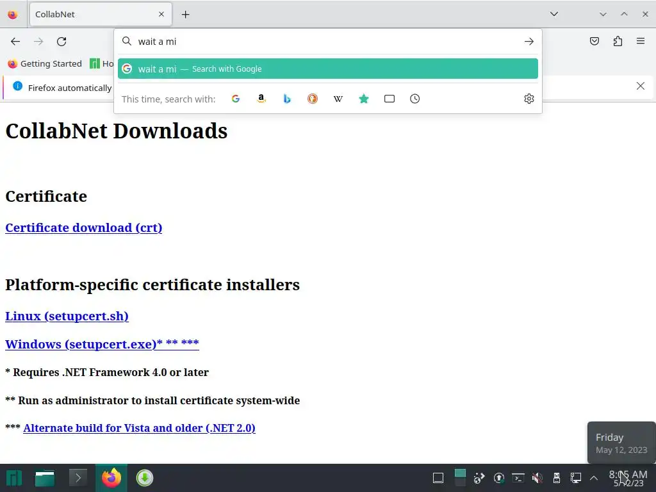Expand the list all tabs chevron
The image size is (656, 492).
coord(554,14)
